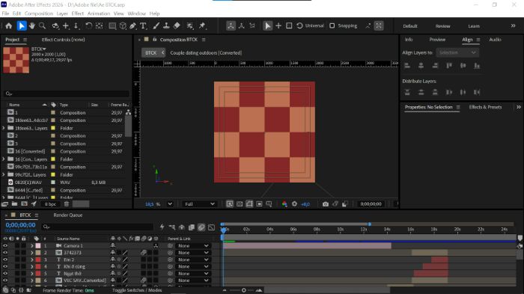
Task: Select the Roto Brush tool
Action: (190, 25)
